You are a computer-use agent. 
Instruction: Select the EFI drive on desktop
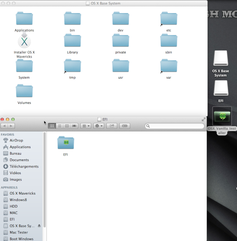221,88
